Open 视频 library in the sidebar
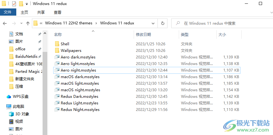 16,122
